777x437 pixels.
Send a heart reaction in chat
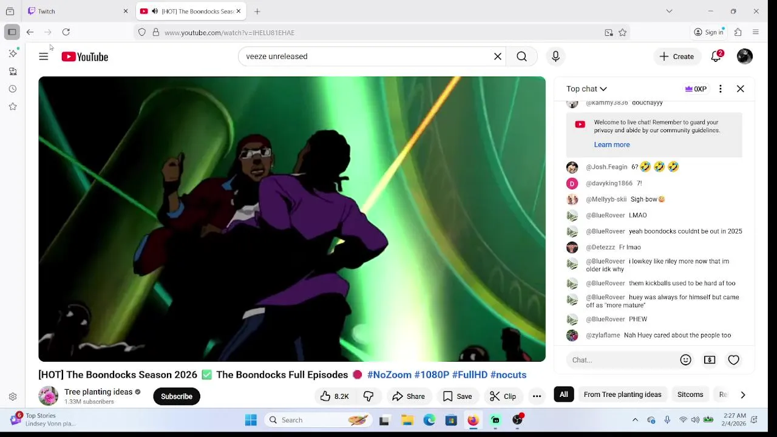[734, 360]
